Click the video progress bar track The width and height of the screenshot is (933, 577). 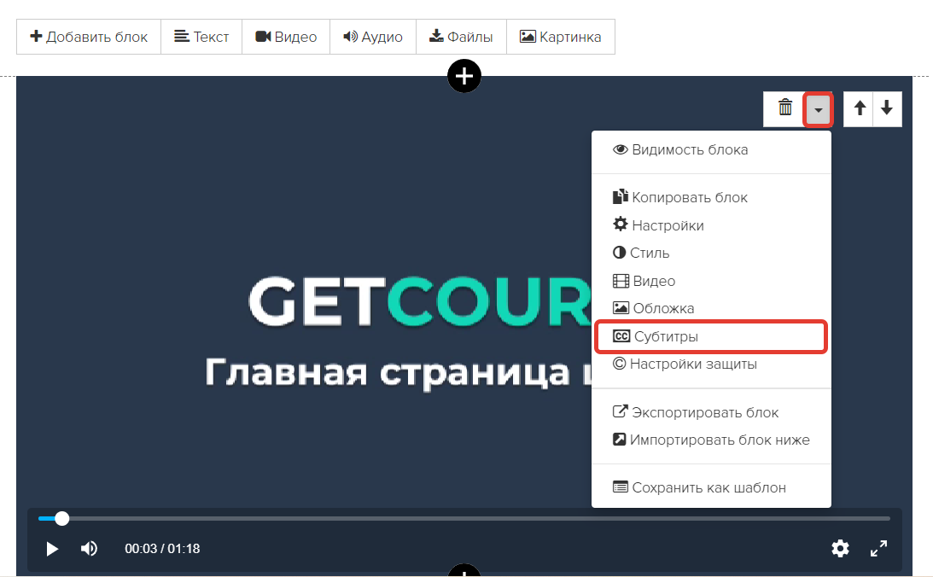pyautogui.click(x=464, y=519)
